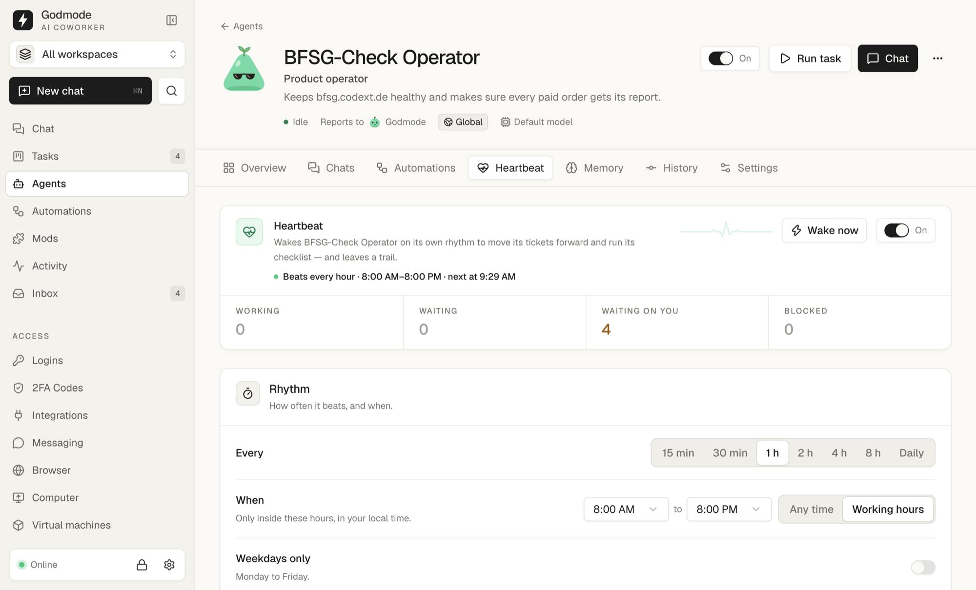
Task: Switch to the Overview tab
Action: [x=255, y=168]
